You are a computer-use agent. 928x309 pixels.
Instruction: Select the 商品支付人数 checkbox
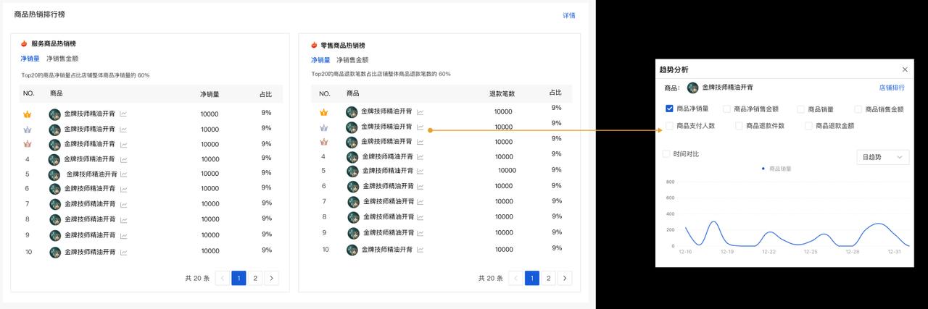point(669,125)
